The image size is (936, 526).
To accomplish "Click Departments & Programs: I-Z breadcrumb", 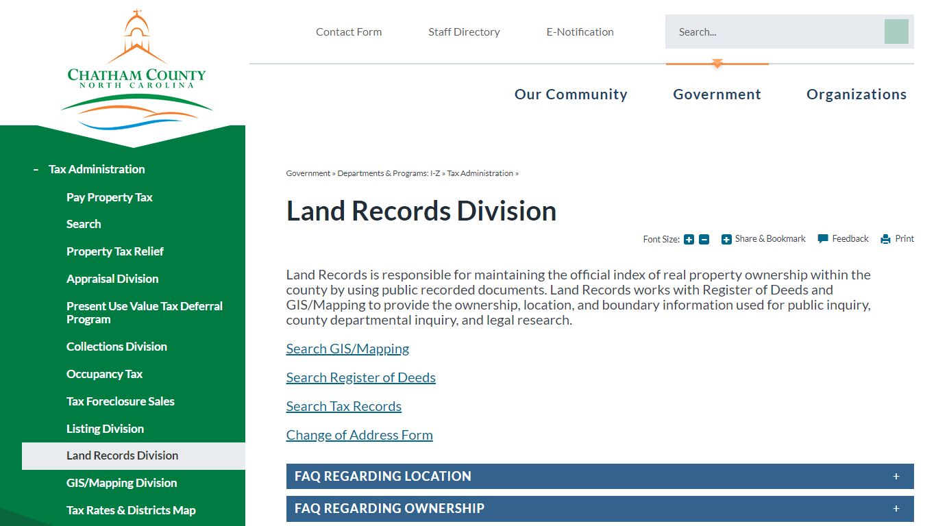I will click(389, 173).
